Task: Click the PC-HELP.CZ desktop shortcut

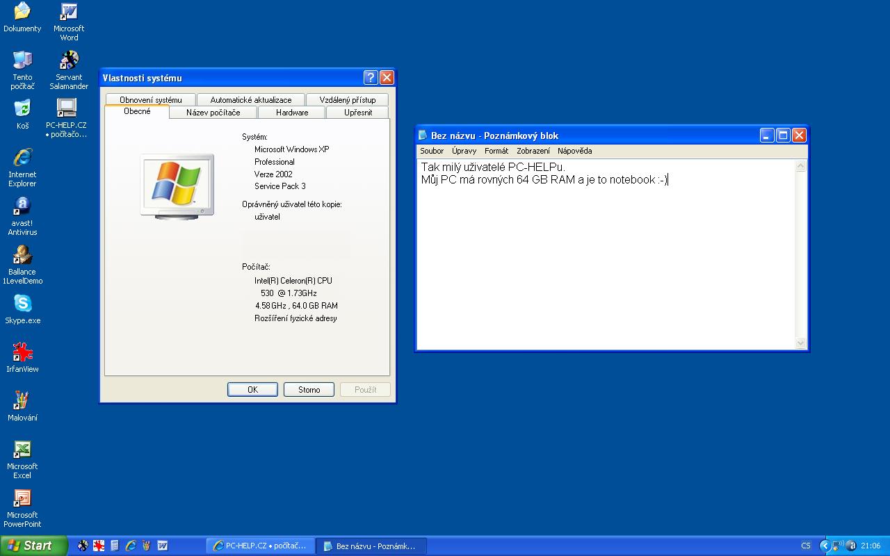Action: tap(66, 119)
